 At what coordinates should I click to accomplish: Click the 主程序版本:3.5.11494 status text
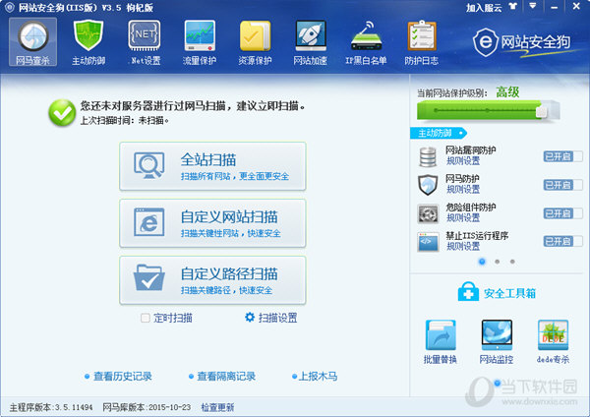(x=51, y=407)
